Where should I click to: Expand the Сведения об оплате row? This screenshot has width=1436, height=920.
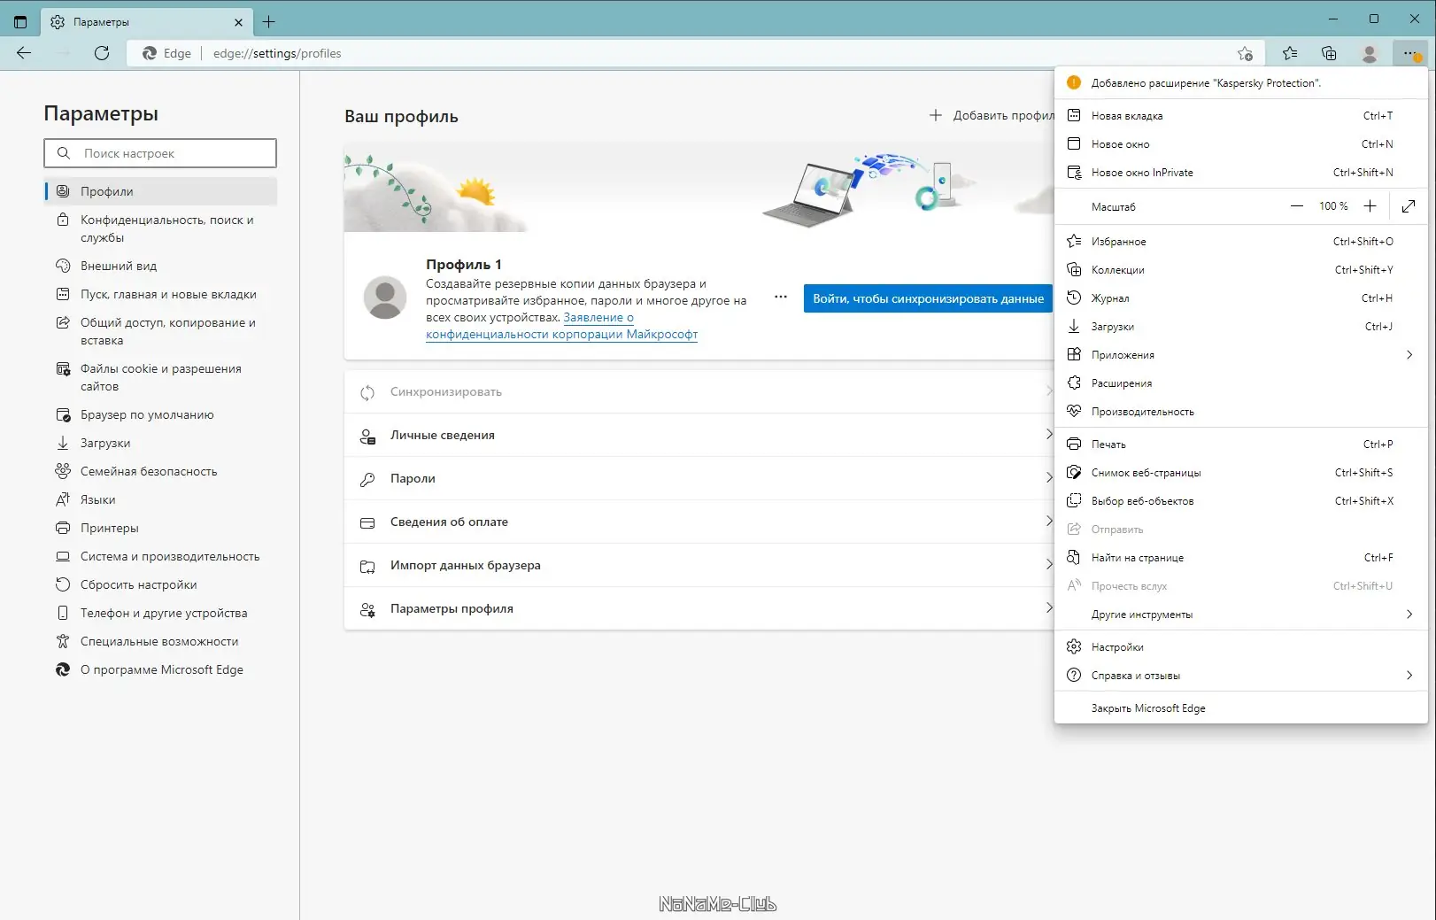coord(699,522)
